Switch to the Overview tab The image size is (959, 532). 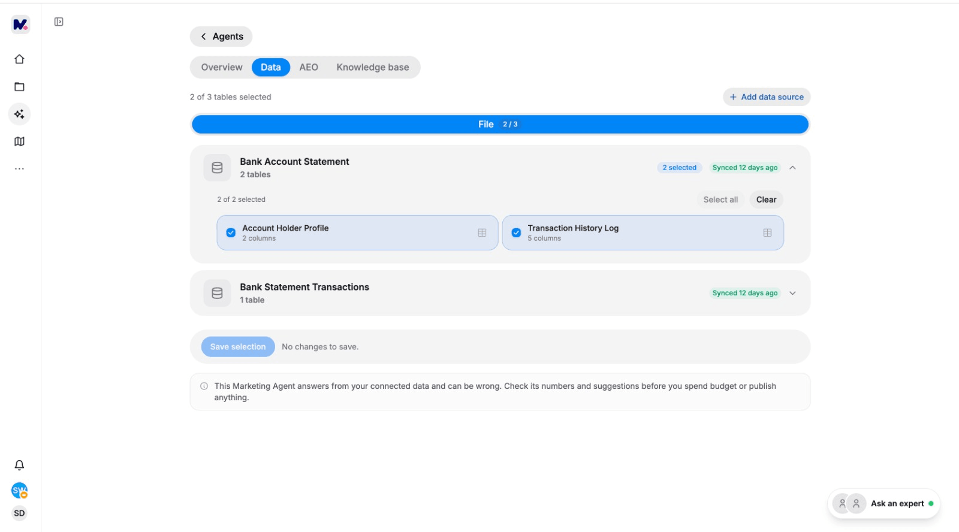(222, 67)
